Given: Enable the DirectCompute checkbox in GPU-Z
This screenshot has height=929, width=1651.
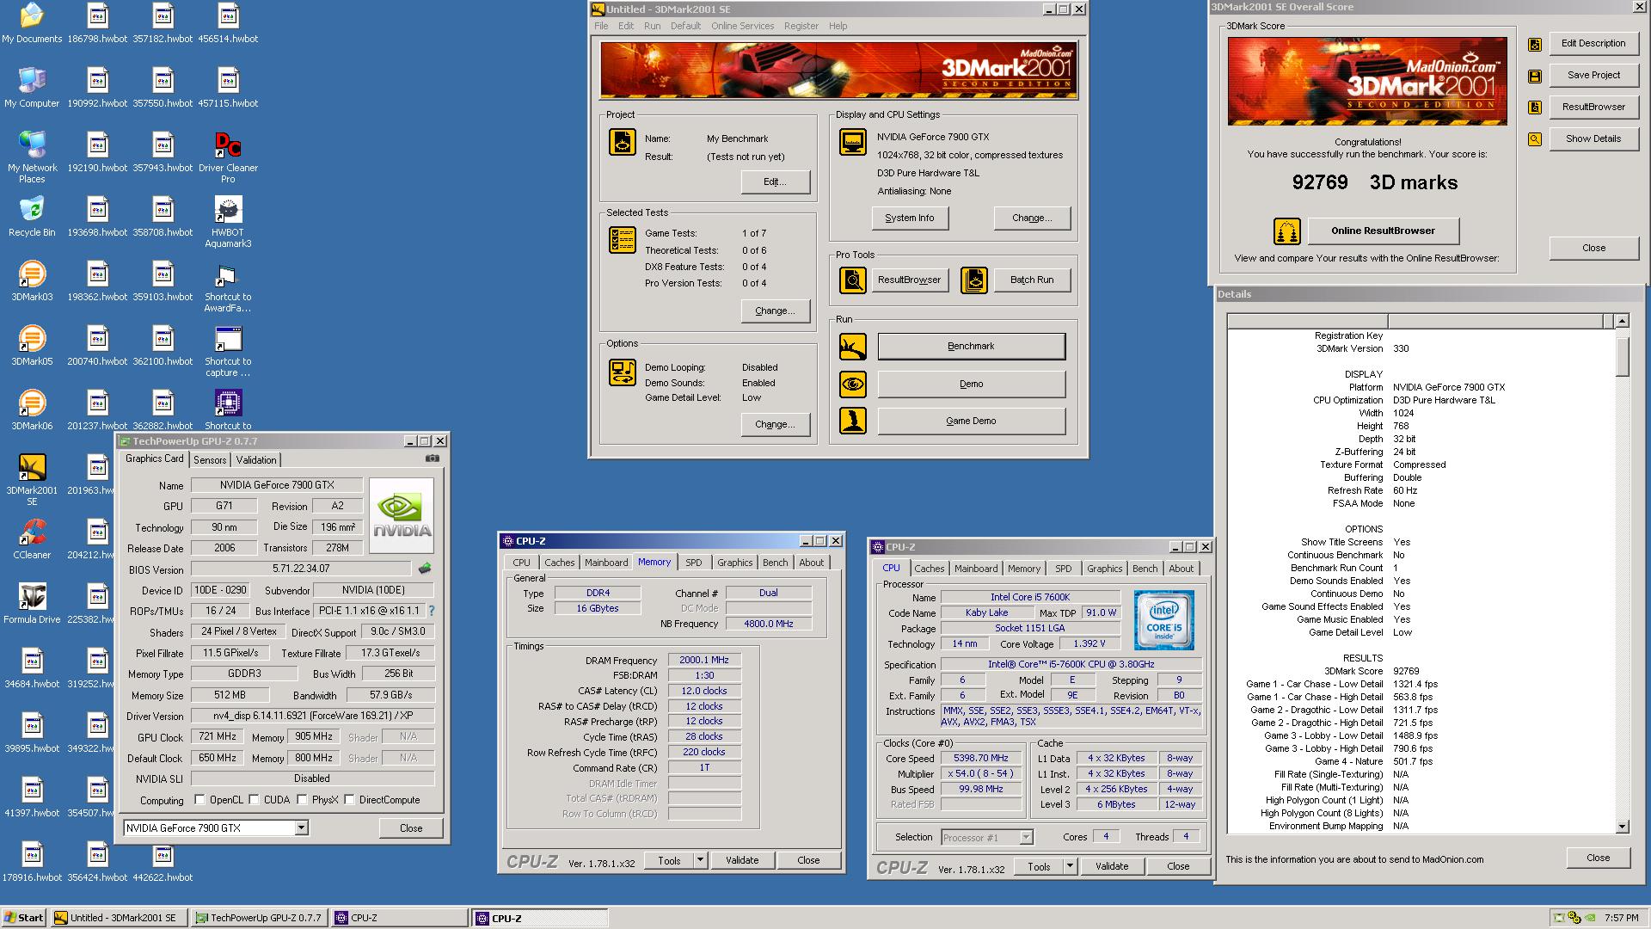Looking at the screenshot, I should (x=349, y=800).
